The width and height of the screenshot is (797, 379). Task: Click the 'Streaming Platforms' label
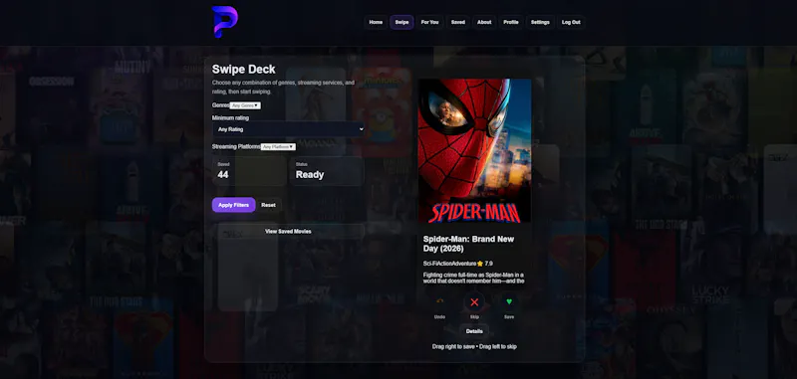[236, 146]
